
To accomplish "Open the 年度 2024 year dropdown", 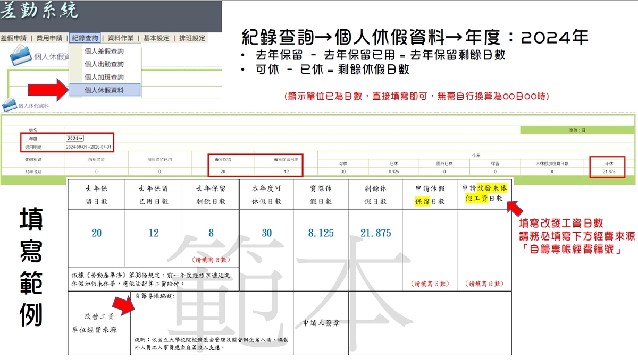I will tap(75, 138).
